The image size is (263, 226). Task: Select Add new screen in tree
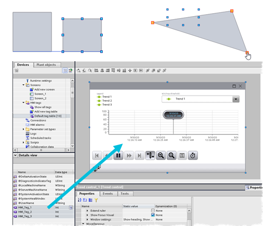pyautogui.click(x=44, y=89)
